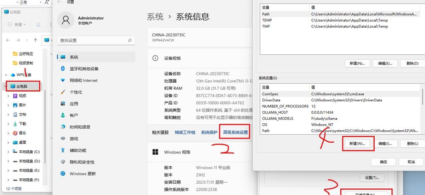This screenshot has height=195, width=425.
Task: Open 游戏 settings page
Action: pyautogui.click(x=74, y=138)
